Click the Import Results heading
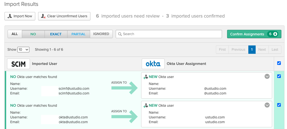Screen dimensions: 287x129 coord(21,4)
